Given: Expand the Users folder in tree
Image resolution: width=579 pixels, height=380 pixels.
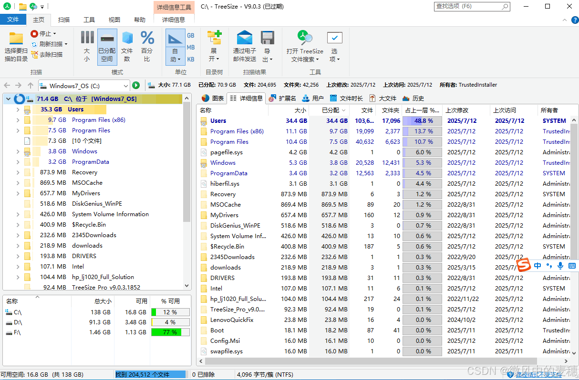Looking at the screenshot, I should (18, 110).
